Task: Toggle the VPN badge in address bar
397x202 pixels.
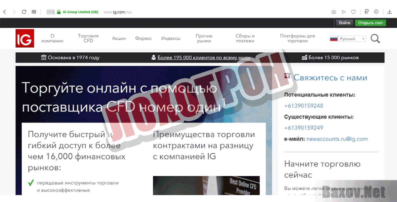Action: [x=51, y=12]
